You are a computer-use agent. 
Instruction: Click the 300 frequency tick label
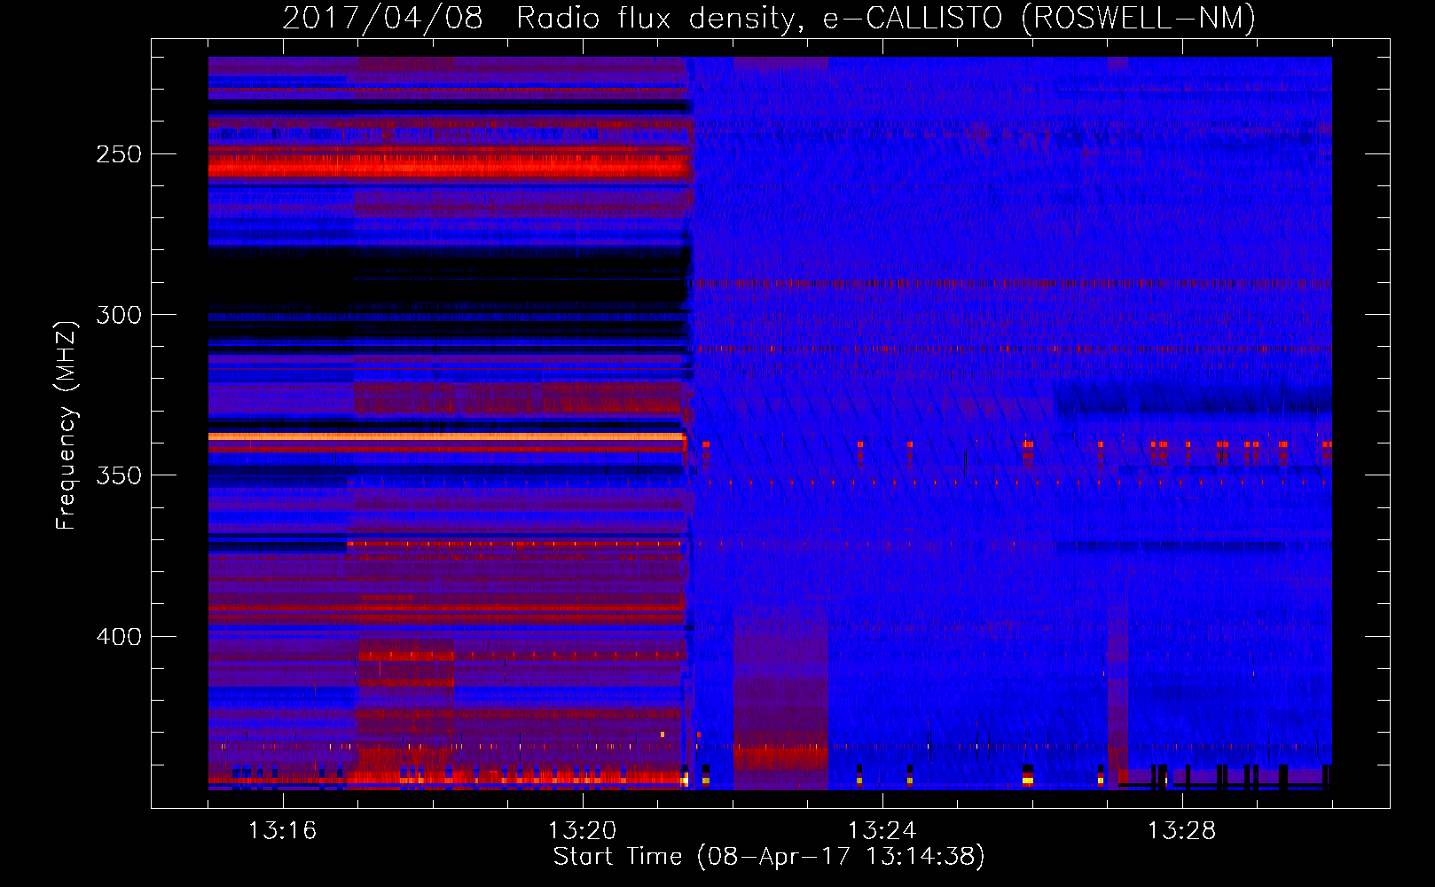coord(119,315)
